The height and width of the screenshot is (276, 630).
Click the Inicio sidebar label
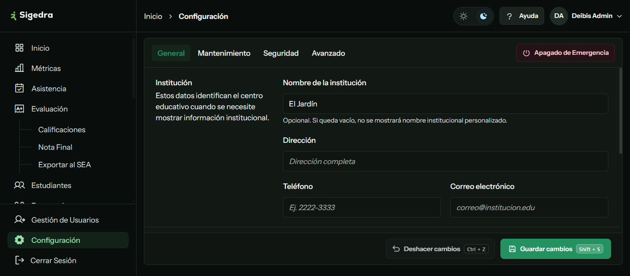(41, 48)
